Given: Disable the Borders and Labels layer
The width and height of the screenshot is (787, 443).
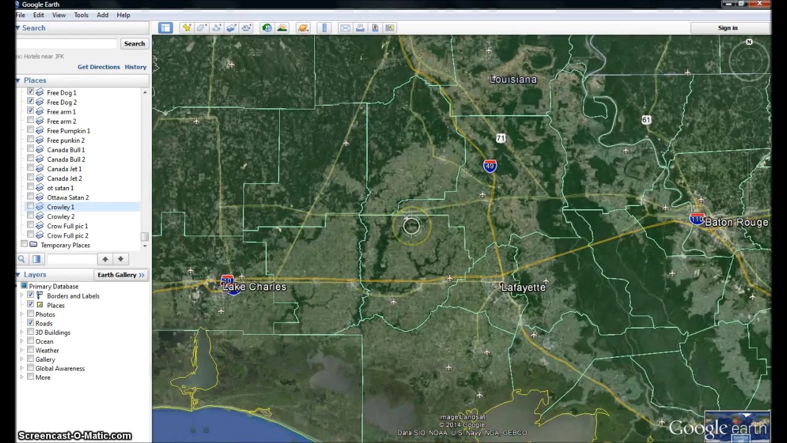Looking at the screenshot, I should 31,295.
